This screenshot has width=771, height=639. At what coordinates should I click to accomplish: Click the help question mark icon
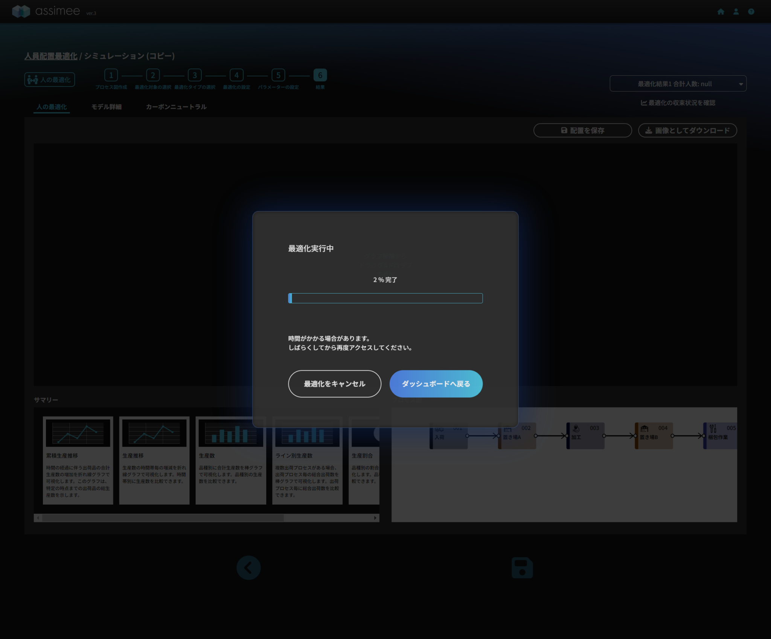[x=751, y=12]
